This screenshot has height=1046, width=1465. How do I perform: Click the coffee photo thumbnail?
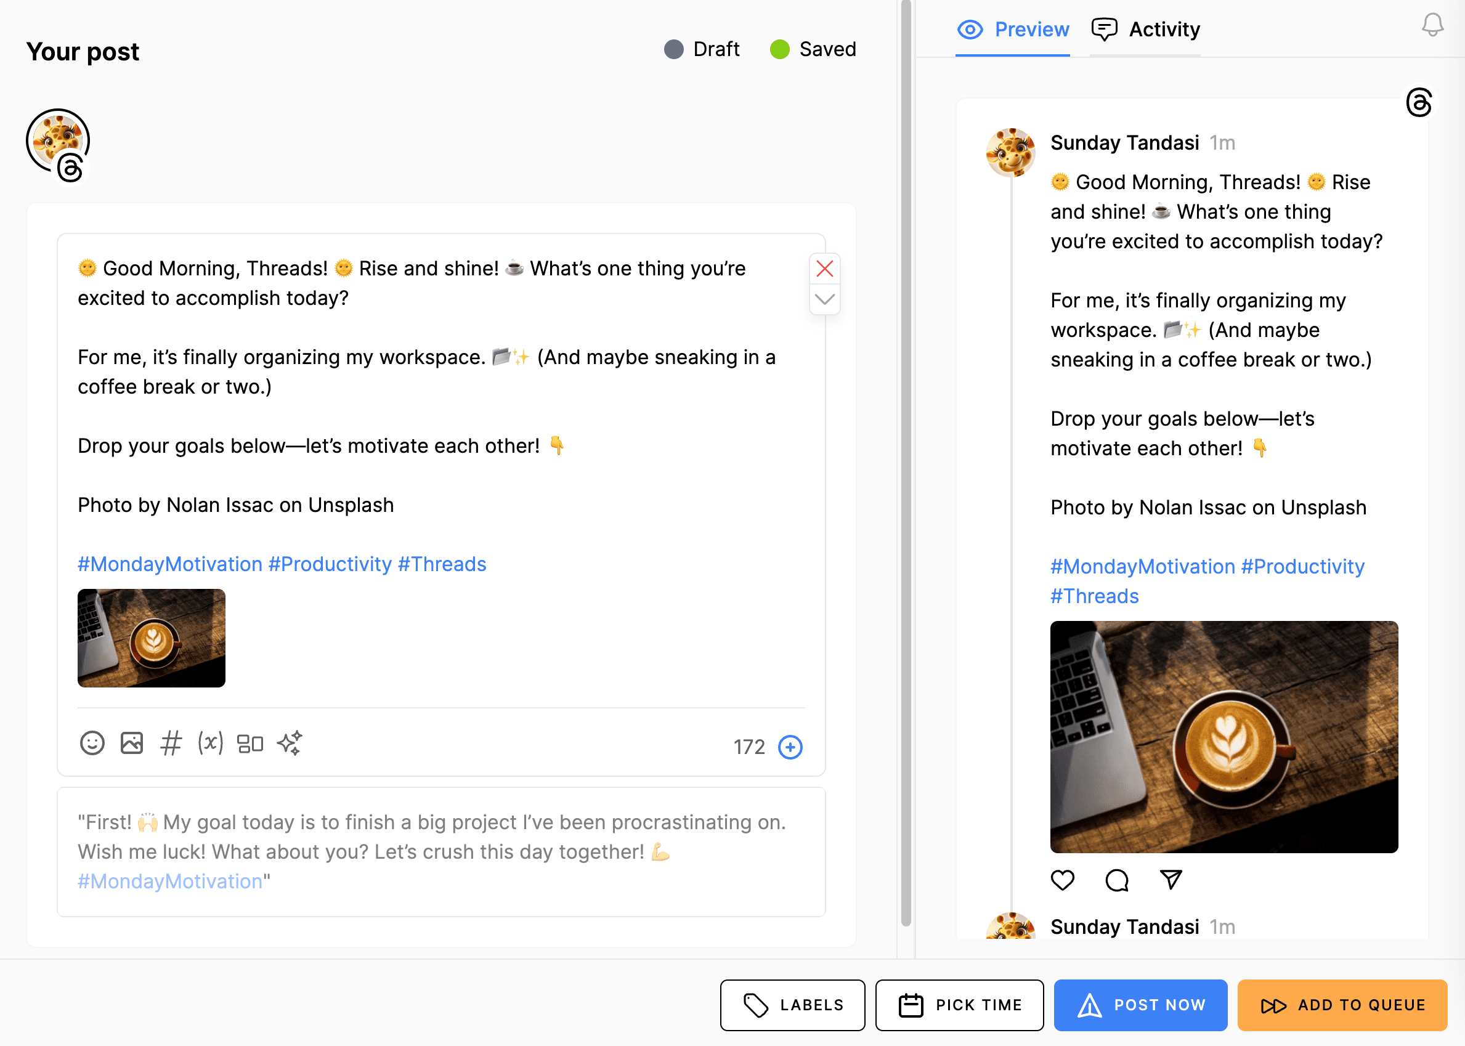151,639
